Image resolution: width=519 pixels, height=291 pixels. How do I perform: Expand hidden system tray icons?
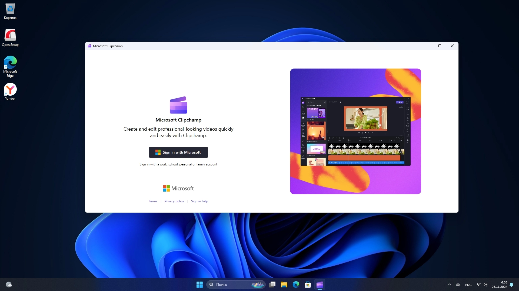[450, 285]
